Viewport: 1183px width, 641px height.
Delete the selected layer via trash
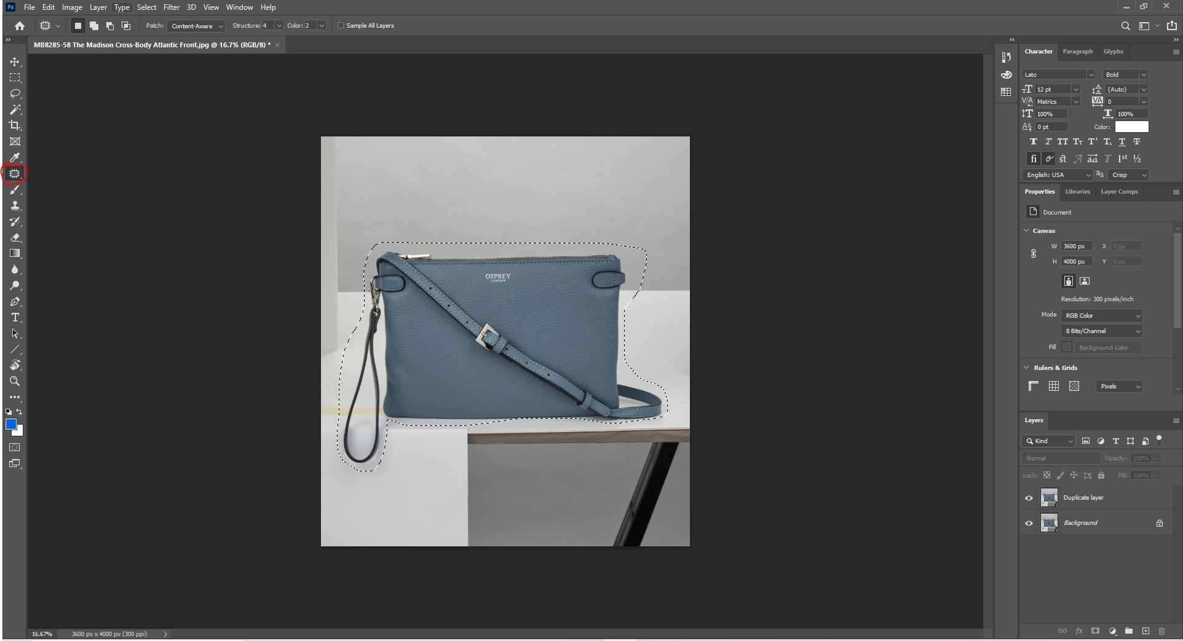pos(1161,631)
